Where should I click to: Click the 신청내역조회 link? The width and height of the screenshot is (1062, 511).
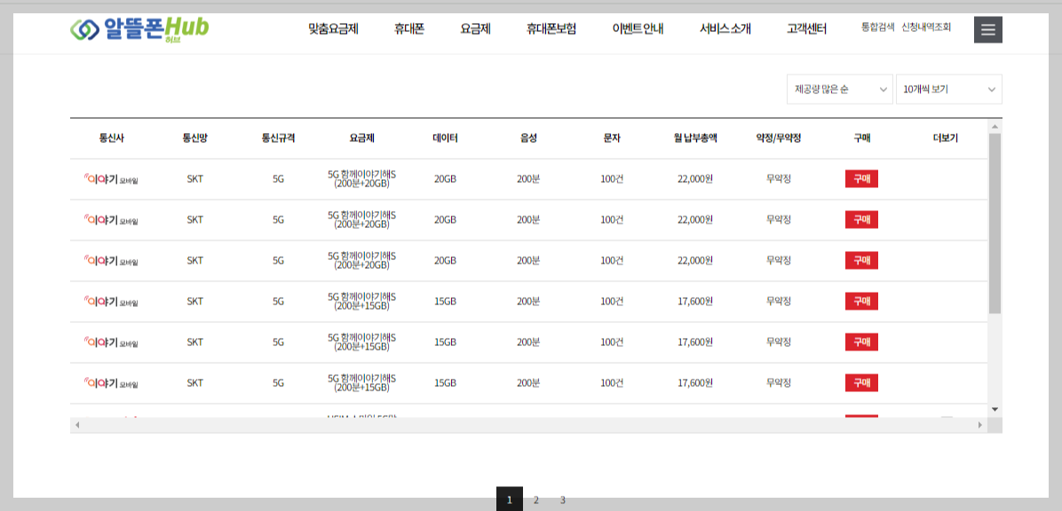click(926, 28)
